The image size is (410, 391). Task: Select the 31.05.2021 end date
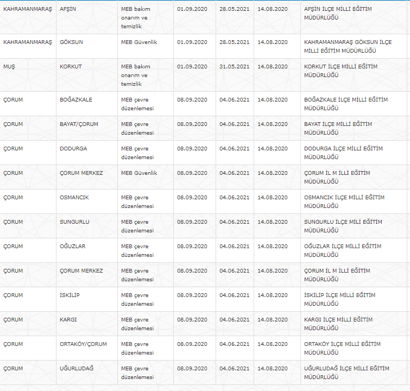coord(234,67)
